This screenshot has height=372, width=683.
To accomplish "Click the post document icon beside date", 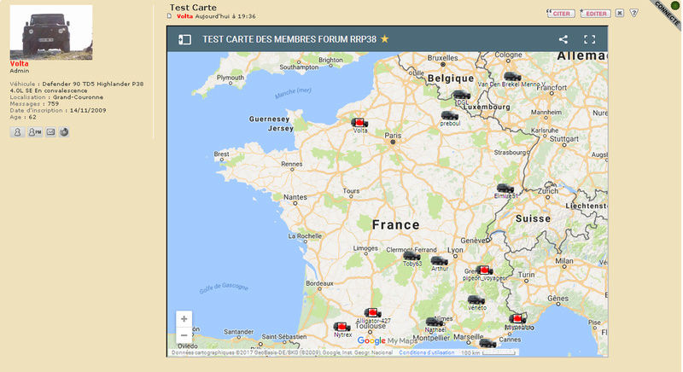I will (169, 16).
